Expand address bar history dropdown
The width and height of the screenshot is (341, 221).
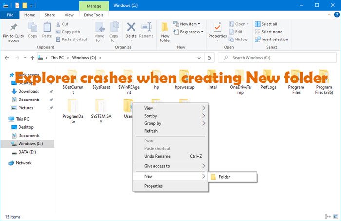click(199, 58)
